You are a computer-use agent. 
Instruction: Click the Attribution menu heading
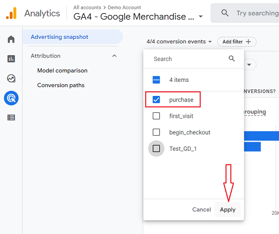[45, 56]
